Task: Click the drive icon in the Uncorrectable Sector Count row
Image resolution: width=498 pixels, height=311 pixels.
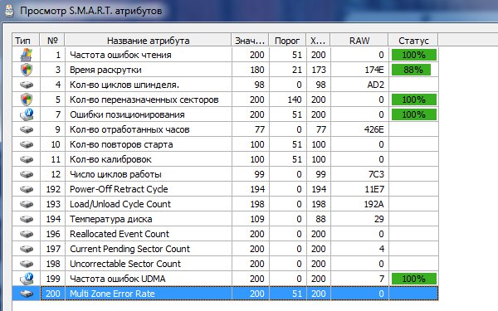Action: click(27, 264)
